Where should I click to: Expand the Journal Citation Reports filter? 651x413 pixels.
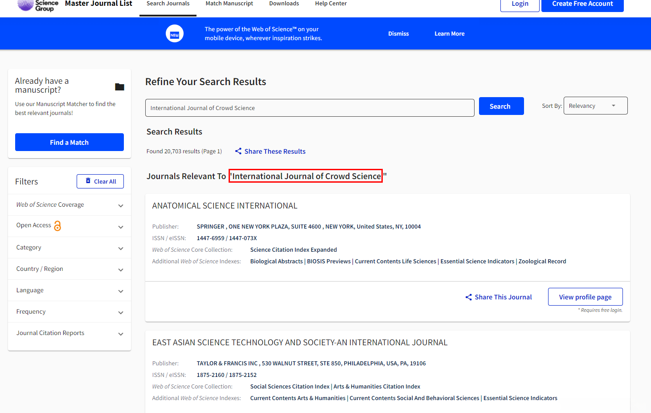(x=121, y=334)
